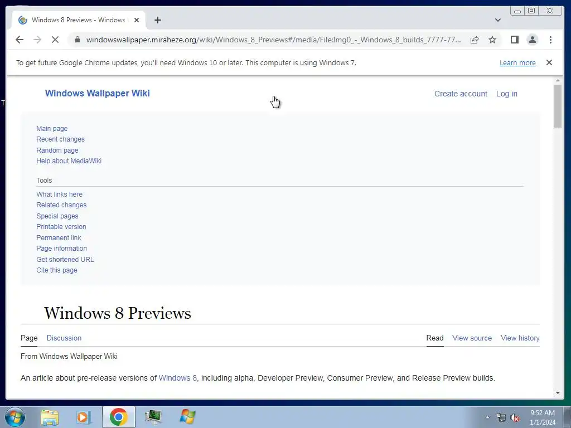Image resolution: width=571 pixels, height=428 pixels.
Task: Launch Windows Media Player from taskbar
Action: coord(84,417)
